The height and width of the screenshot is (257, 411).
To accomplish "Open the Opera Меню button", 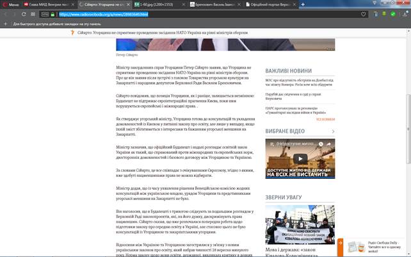I will point(10,4).
